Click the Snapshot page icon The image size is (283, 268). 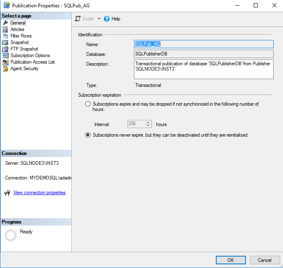point(5,42)
